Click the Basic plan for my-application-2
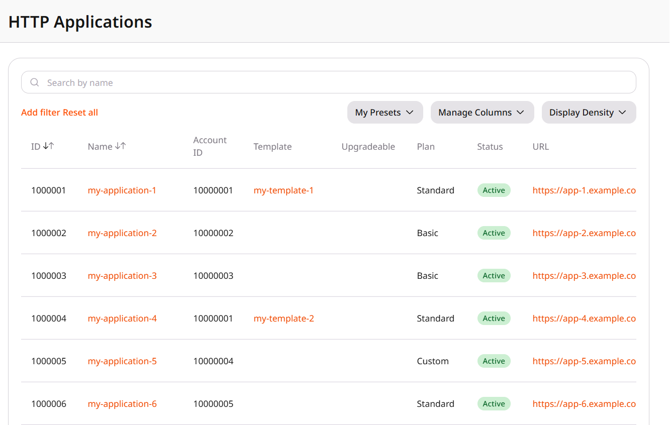This screenshot has height=425, width=670. [428, 233]
